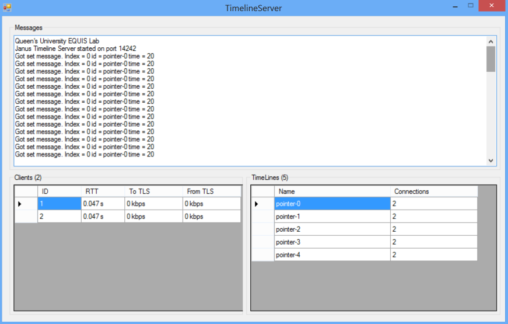Click Connections cell for pointer-4

pos(434,255)
